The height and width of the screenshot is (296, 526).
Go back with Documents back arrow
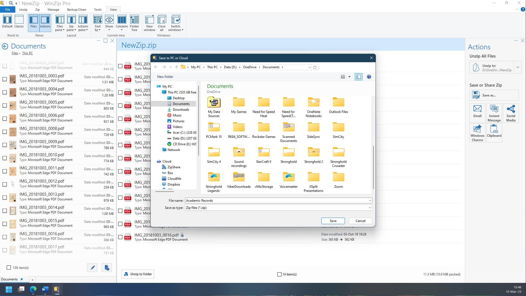coord(5,46)
